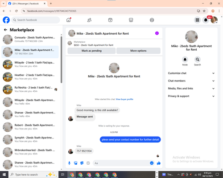223x178 pixels.
Task: Open the Mrbrokenhearted conversation
Action: tap(30, 152)
